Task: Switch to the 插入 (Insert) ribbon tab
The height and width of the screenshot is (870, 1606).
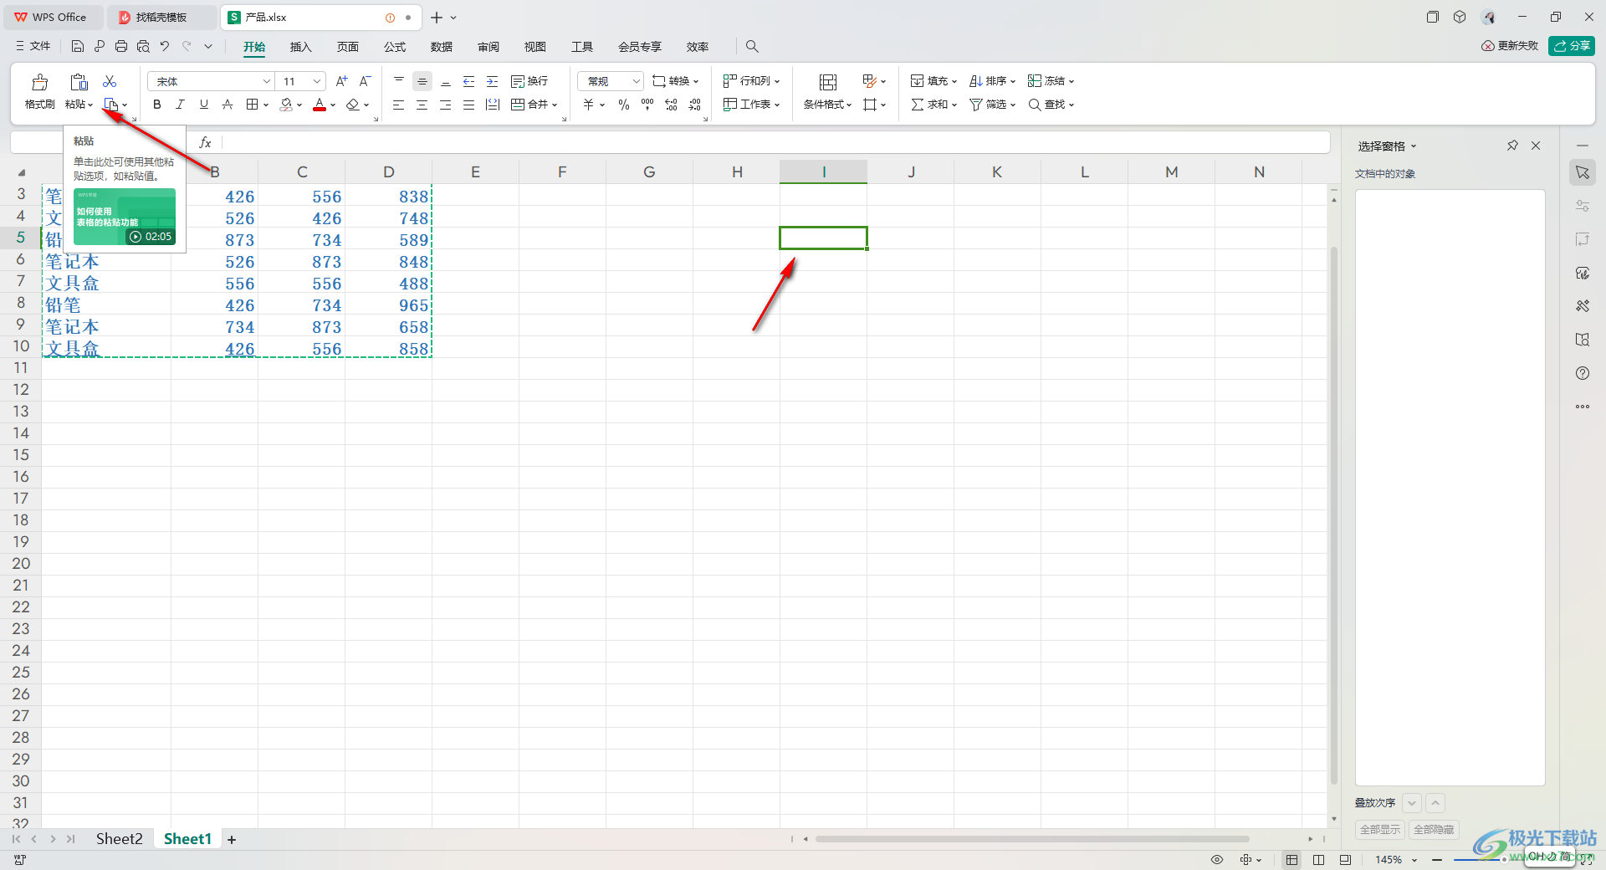Action: tap(300, 47)
